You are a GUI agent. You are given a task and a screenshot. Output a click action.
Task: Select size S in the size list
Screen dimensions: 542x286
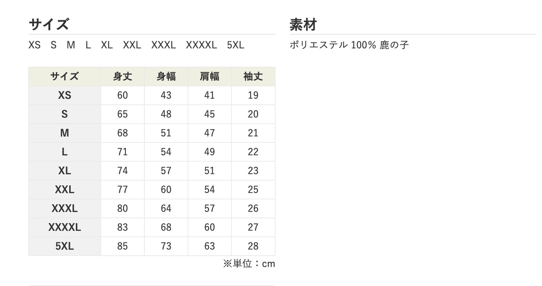pyautogui.click(x=54, y=45)
